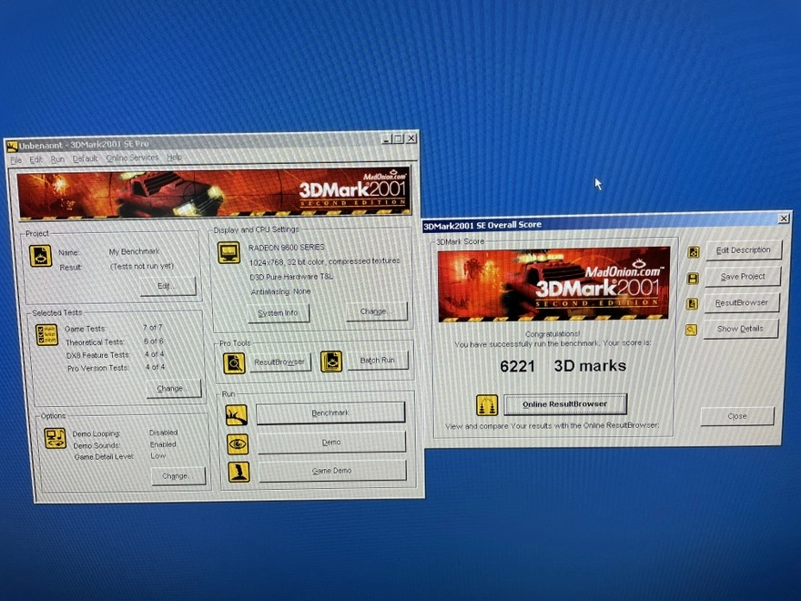This screenshot has width=801, height=601.
Task: Click the icon left of Online ResultBrowser
Action: (x=487, y=404)
